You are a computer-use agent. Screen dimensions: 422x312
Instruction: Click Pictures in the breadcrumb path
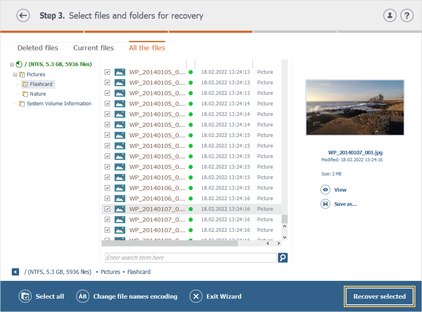pyautogui.click(x=110, y=272)
